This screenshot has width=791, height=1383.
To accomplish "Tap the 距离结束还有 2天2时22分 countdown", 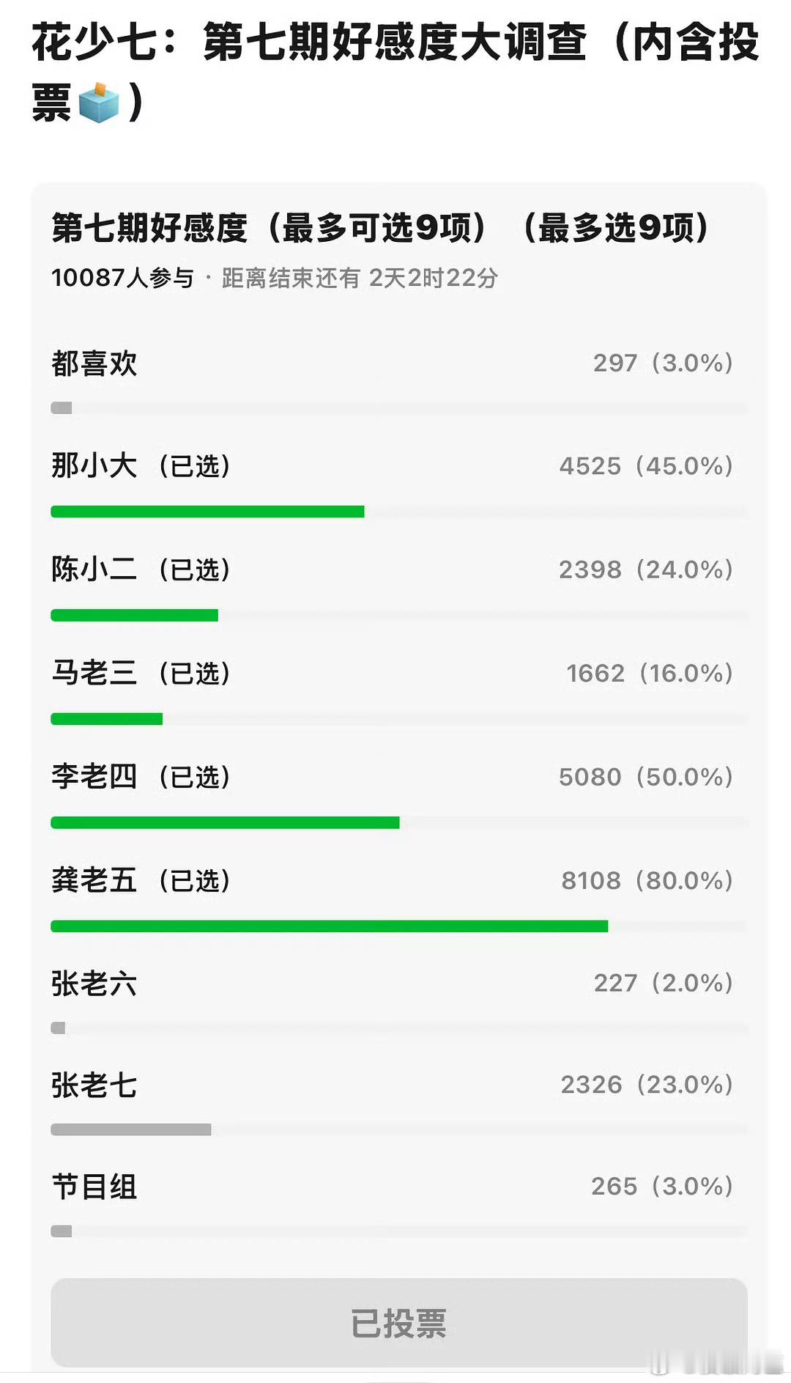I will (x=360, y=278).
